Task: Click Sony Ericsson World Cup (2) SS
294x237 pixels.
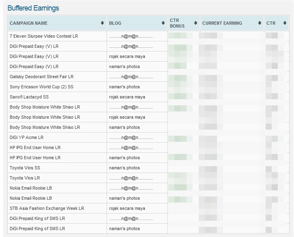Action: (x=41, y=87)
